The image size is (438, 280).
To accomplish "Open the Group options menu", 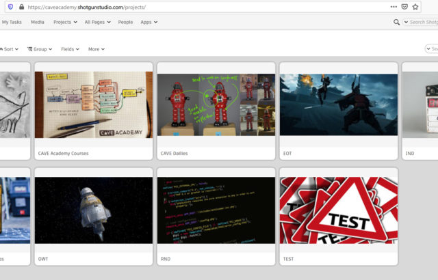I will (x=41, y=49).
